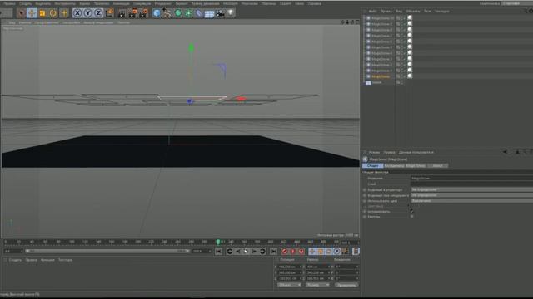The width and height of the screenshot is (533, 299).
Task: Open the deformer objects icon
Action: coord(199,13)
